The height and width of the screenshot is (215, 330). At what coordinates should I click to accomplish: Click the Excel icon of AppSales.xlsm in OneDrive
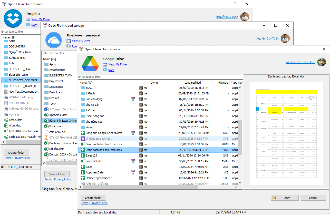pos(46,115)
